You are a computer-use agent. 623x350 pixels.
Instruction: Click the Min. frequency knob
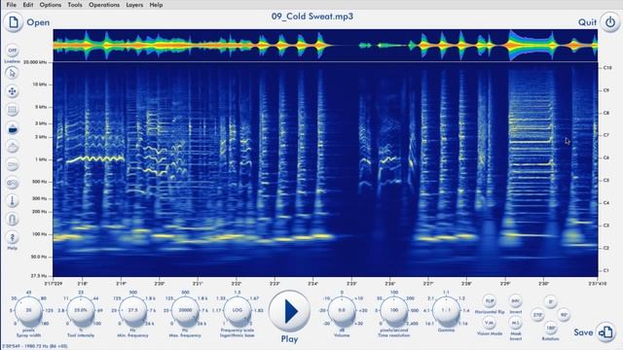133,310
